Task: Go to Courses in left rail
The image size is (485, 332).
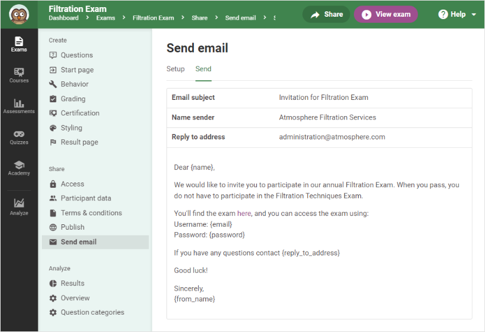Action: pos(19,75)
